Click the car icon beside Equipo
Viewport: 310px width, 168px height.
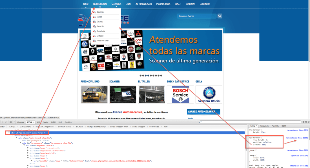pyautogui.click(x=94, y=17)
